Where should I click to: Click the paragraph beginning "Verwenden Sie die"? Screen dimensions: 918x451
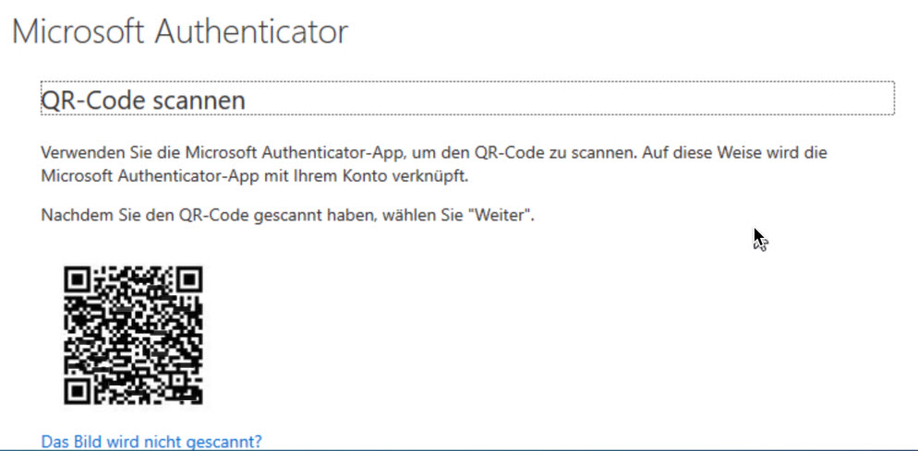click(x=434, y=164)
